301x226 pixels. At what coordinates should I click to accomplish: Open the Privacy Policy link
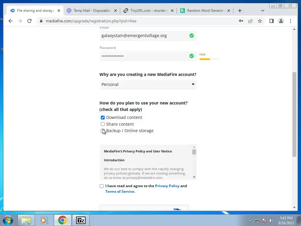(x=167, y=186)
